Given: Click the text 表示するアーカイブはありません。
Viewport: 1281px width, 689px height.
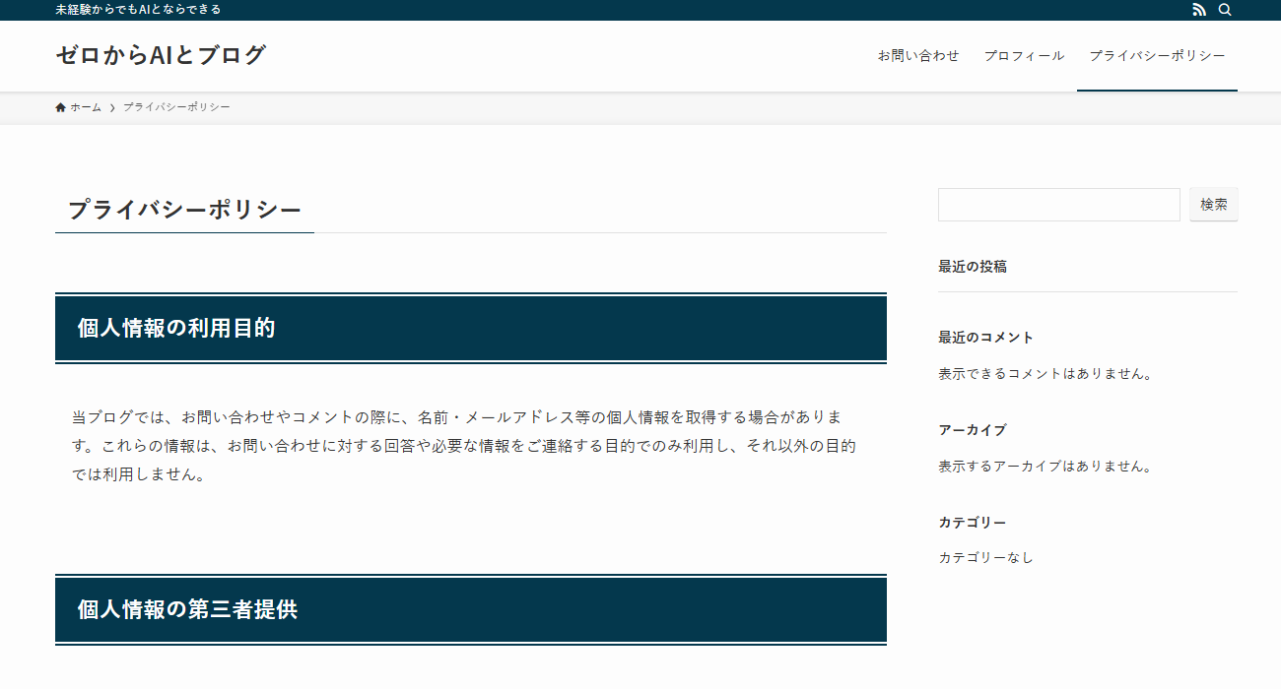Looking at the screenshot, I should [x=1045, y=467].
